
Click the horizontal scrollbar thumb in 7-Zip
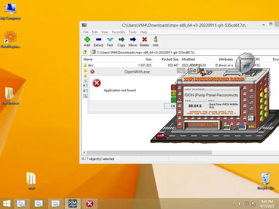(x=149, y=152)
